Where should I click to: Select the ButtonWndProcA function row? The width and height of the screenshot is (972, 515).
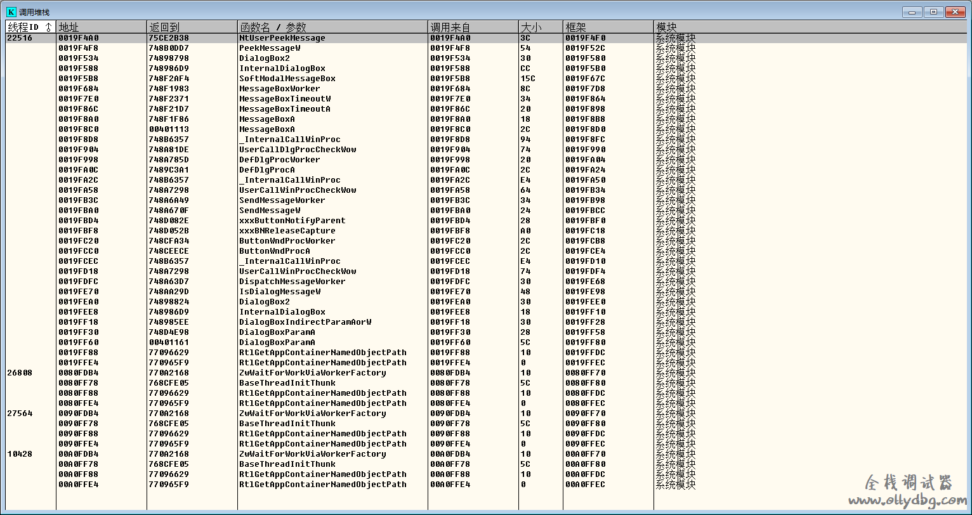coord(275,251)
